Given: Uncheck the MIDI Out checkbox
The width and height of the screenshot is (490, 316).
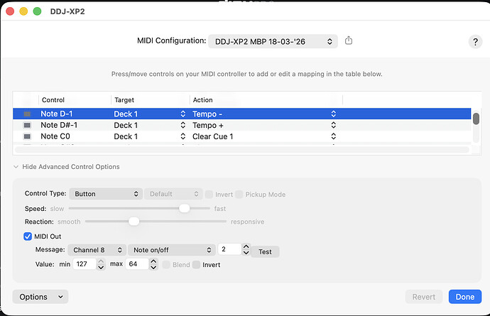Looking at the screenshot, I should point(28,236).
